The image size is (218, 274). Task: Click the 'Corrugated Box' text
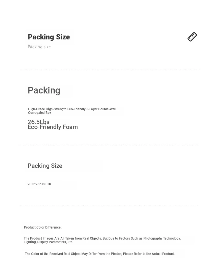coord(40,113)
